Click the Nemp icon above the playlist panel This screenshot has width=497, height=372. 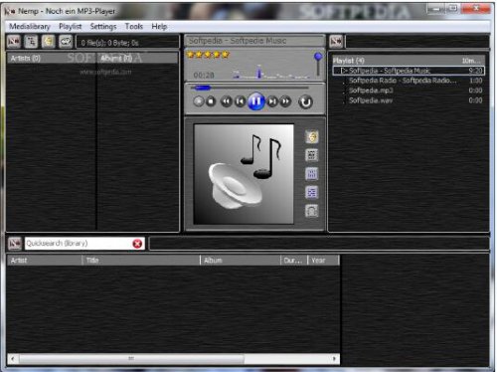336,42
